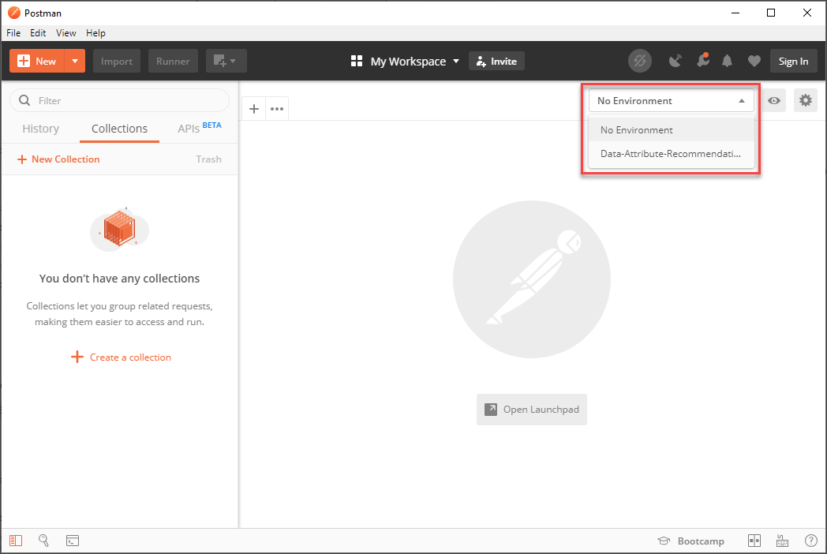827x554 pixels.
Task: Open the settings wrench icon
Action: pyautogui.click(x=702, y=61)
